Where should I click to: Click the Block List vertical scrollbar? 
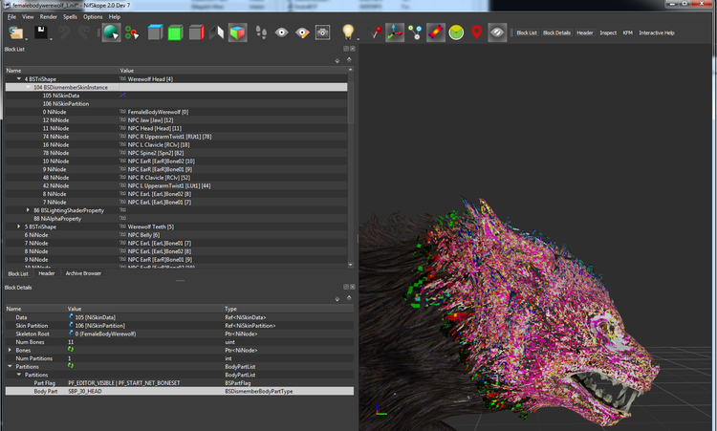[351, 167]
